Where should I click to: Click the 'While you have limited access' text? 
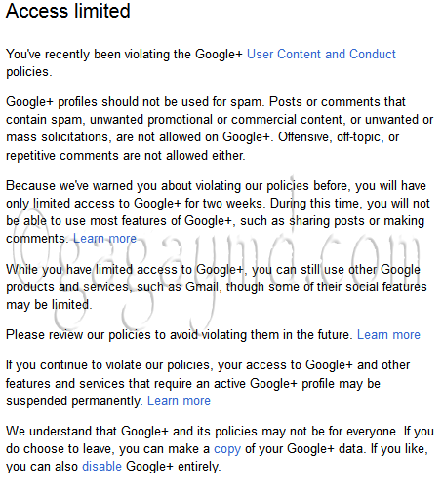coord(92,270)
